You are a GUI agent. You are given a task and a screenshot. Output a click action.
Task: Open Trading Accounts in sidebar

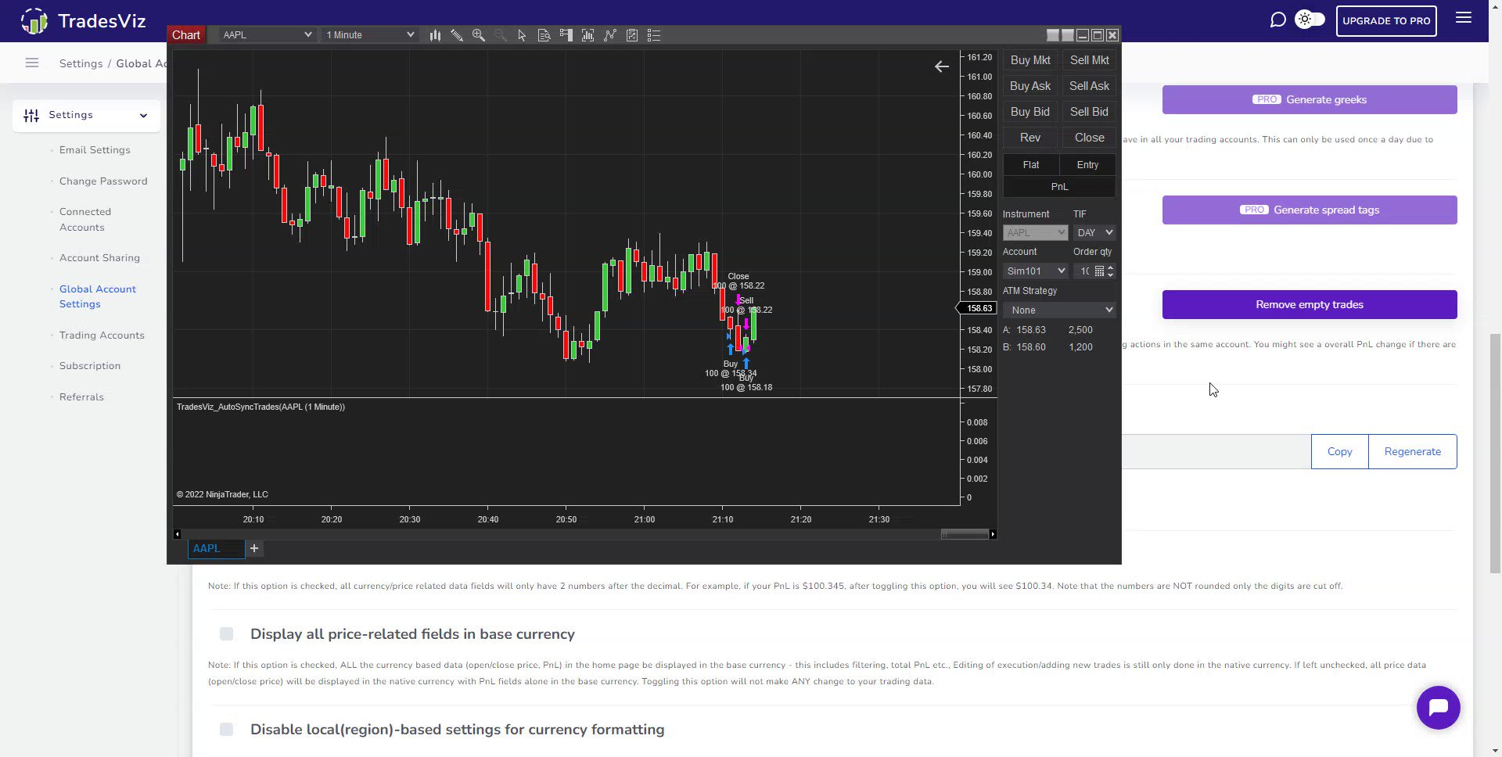pyautogui.click(x=102, y=335)
